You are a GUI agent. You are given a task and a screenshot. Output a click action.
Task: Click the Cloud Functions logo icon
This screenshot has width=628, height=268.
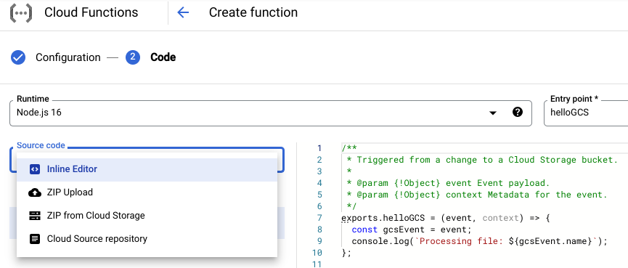(x=21, y=13)
